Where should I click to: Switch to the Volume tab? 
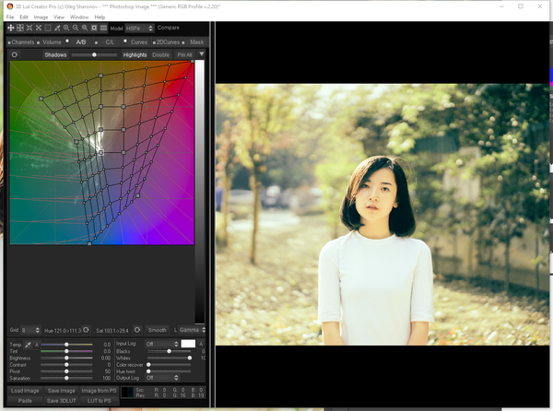(50, 42)
